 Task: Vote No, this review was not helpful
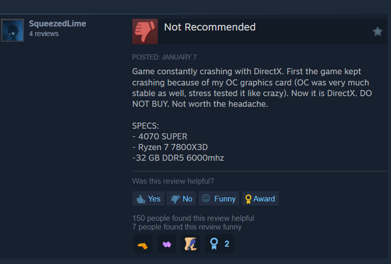coord(181,198)
